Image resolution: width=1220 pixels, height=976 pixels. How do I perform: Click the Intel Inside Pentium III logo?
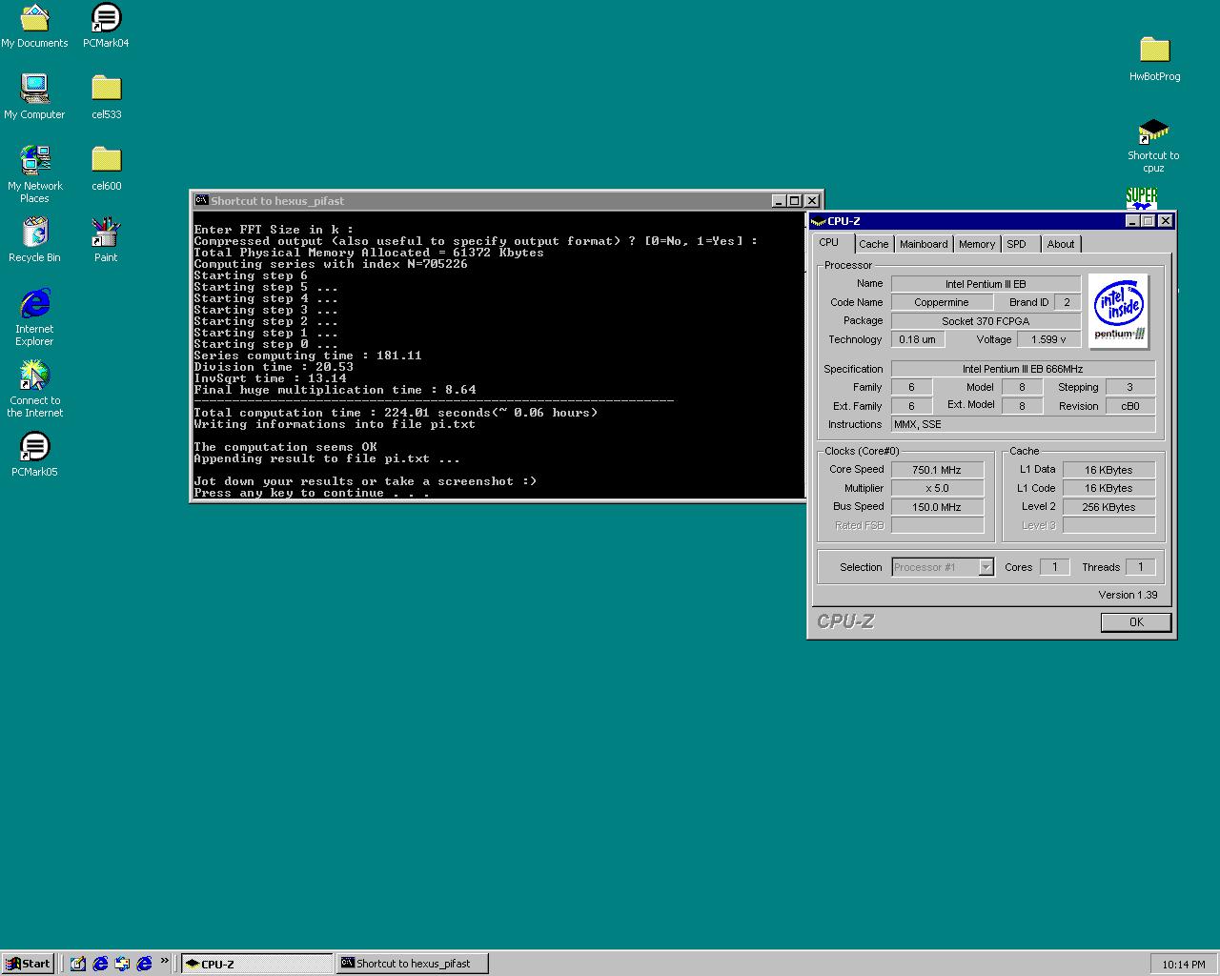[x=1119, y=311]
